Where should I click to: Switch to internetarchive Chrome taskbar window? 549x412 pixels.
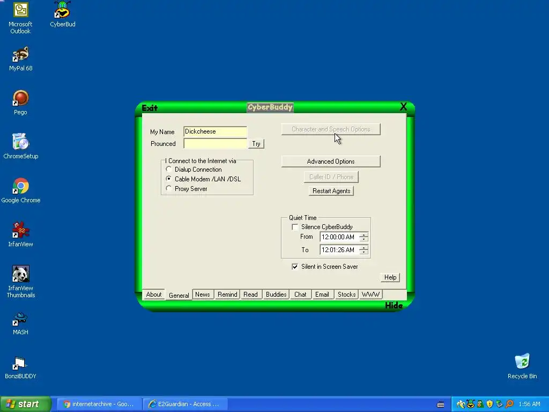99,404
